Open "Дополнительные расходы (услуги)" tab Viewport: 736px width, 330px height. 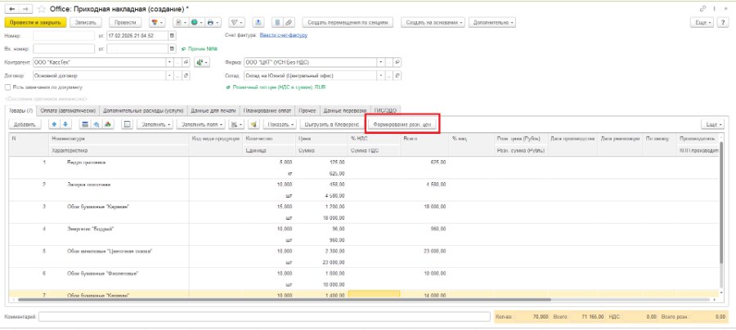click(143, 110)
